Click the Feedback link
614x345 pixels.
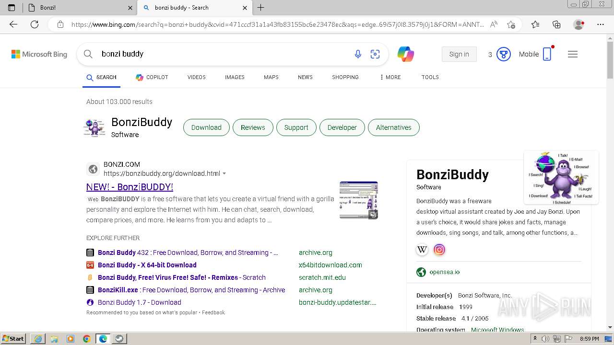213,312
